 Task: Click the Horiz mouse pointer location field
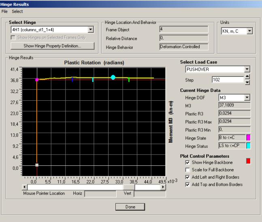coord(100,194)
